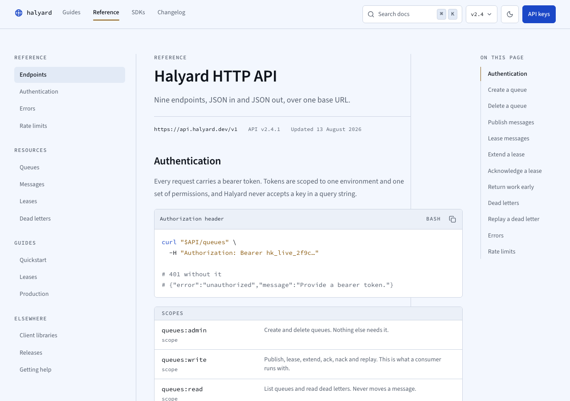This screenshot has height=401, width=570.
Task: Focus the Search docs field
Action: coord(412,14)
